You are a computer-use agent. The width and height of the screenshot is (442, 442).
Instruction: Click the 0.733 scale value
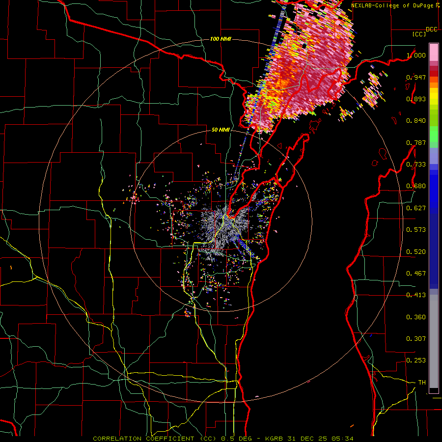coord(416,165)
